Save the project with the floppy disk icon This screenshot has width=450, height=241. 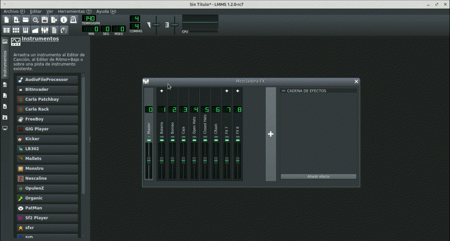[45, 20]
